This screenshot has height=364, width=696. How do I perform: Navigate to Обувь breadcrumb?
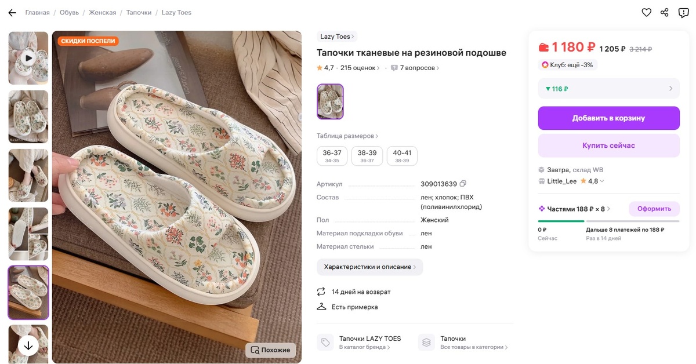coord(68,13)
